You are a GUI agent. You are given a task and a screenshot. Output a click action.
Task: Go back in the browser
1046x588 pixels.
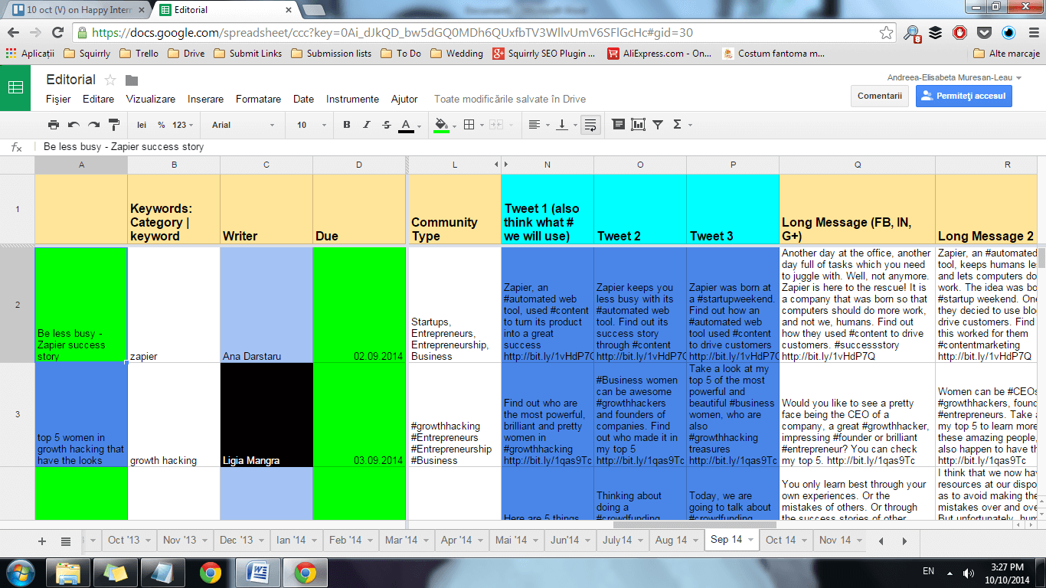[x=13, y=33]
